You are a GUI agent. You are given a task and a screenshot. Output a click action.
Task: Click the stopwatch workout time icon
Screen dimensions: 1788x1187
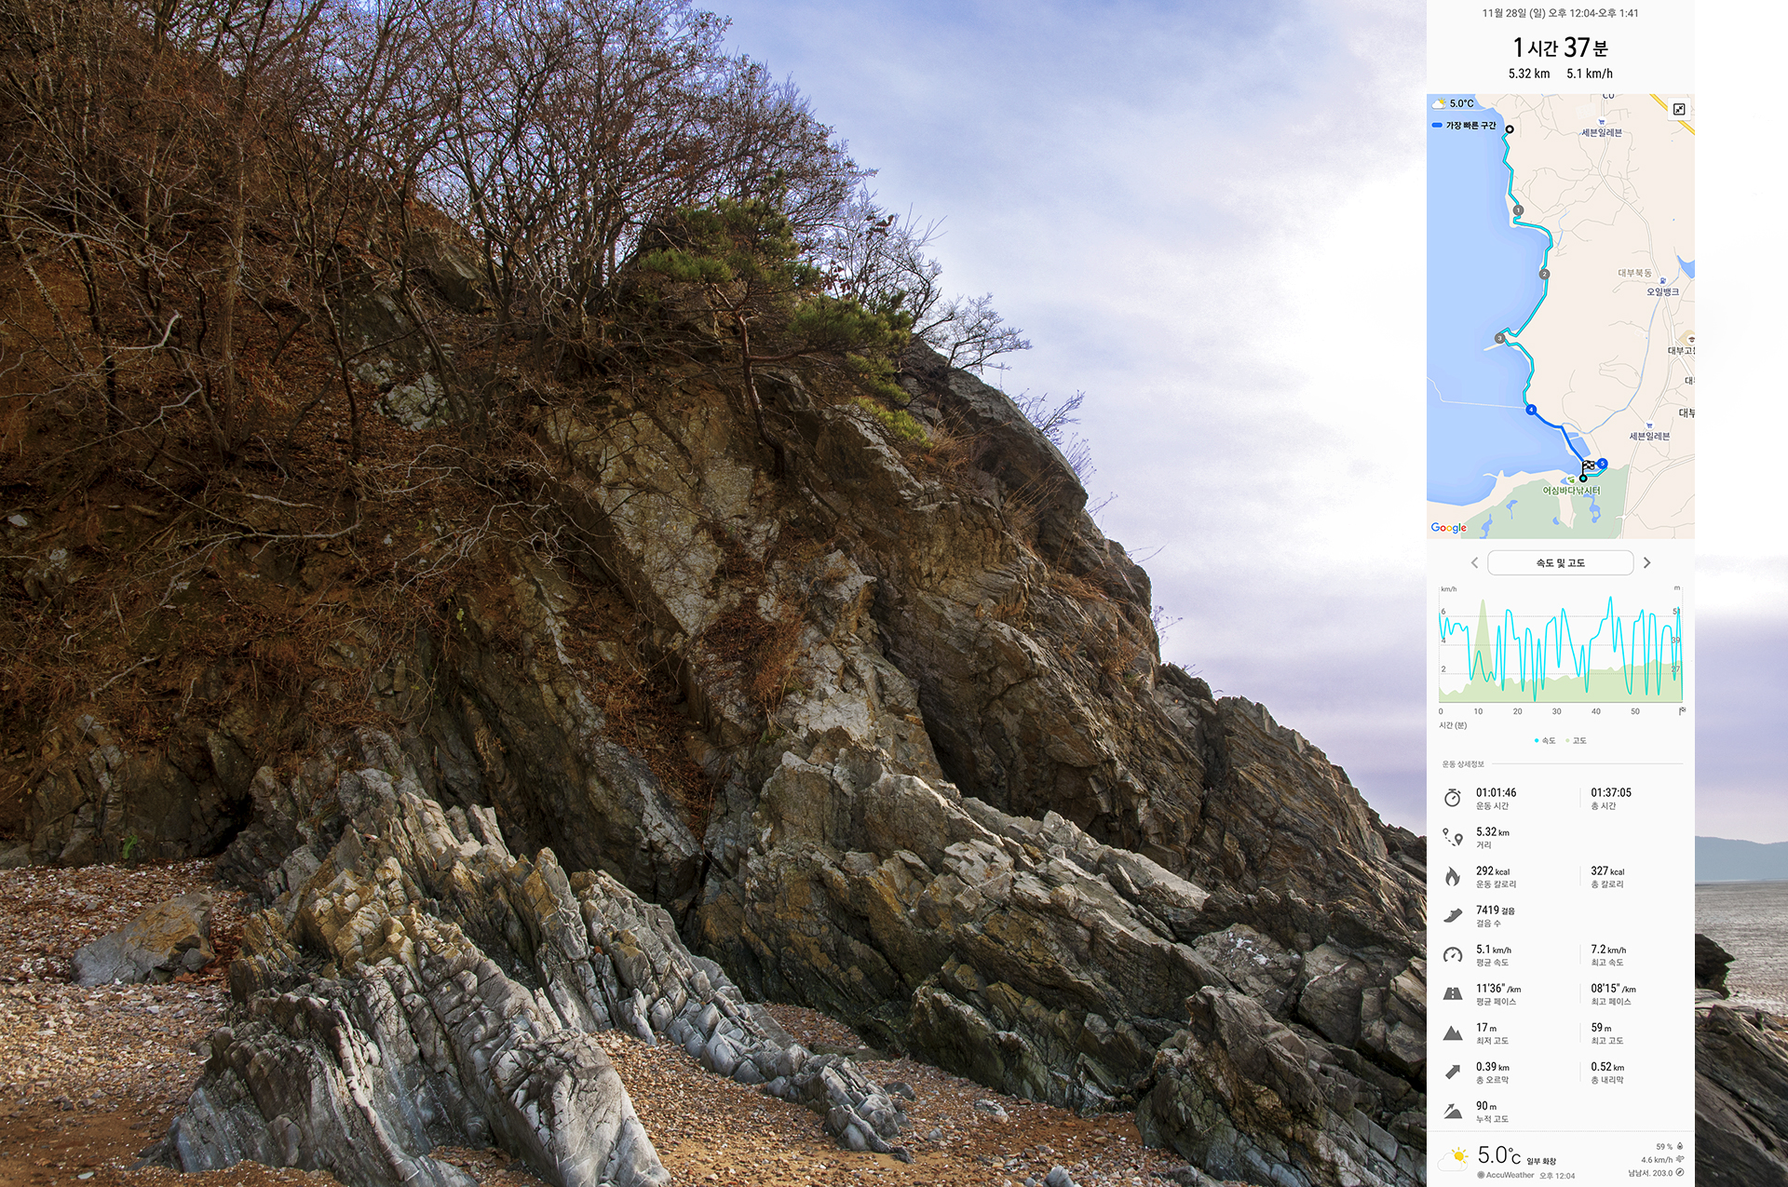[1452, 798]
